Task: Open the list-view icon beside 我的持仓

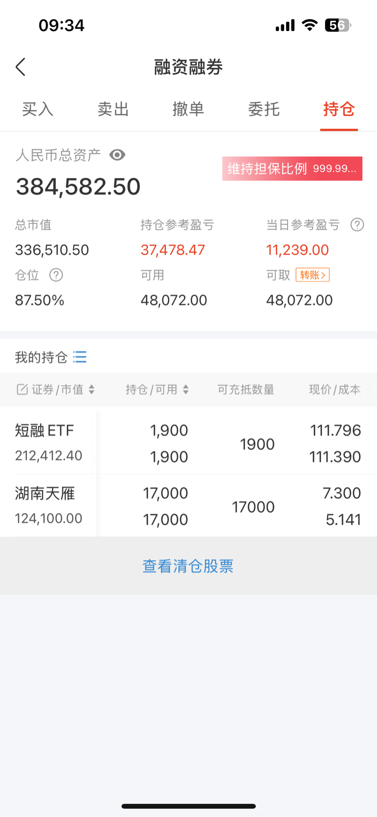Action: pos(80,357)
